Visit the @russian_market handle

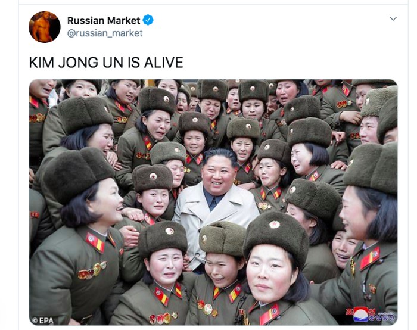point(105,33)
